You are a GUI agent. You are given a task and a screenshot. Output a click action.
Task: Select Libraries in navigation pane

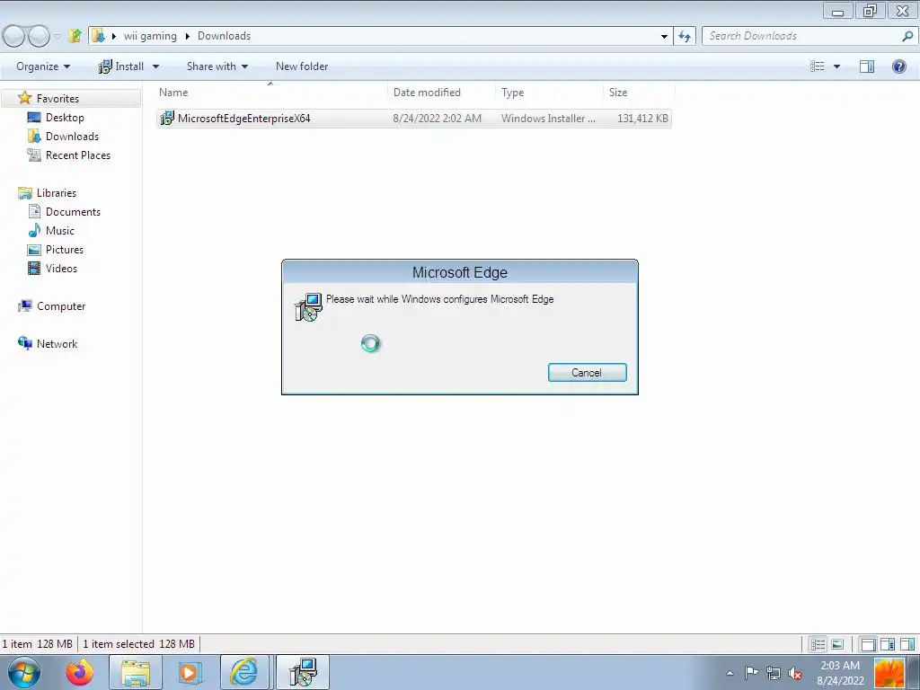57,192
